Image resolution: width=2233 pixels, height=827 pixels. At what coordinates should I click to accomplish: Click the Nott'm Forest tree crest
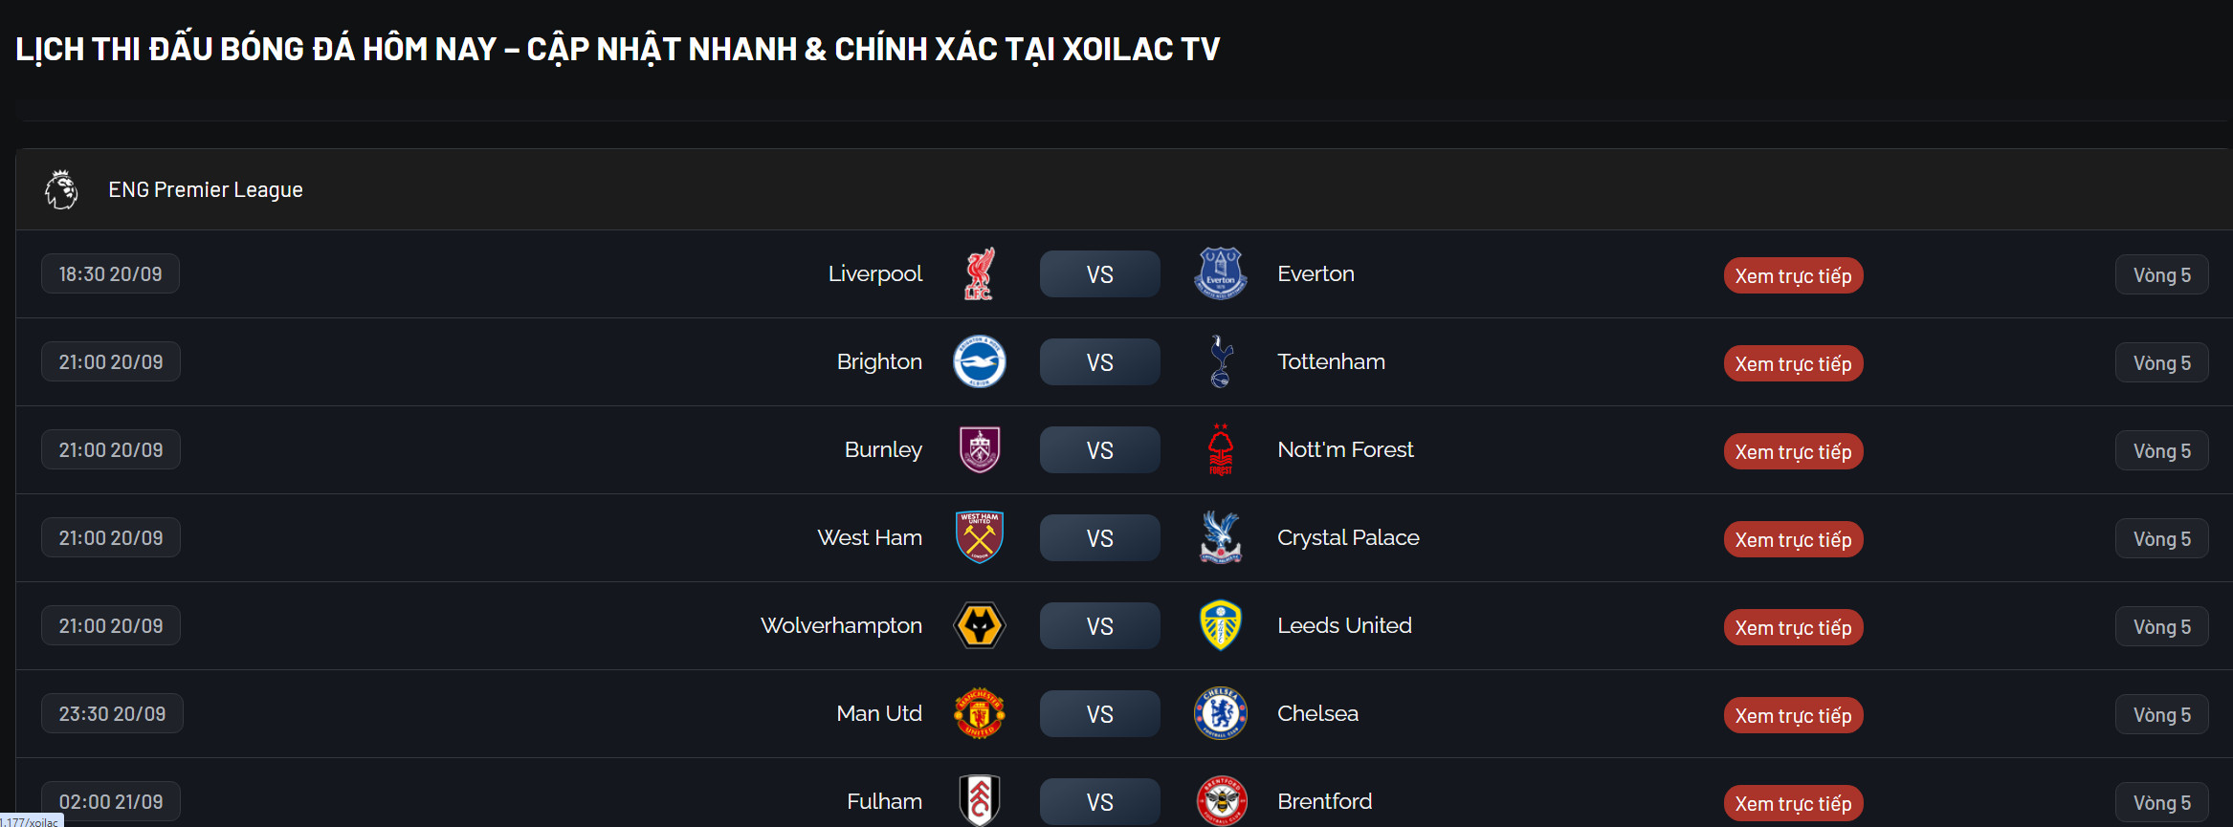[x=1220, y=450]
